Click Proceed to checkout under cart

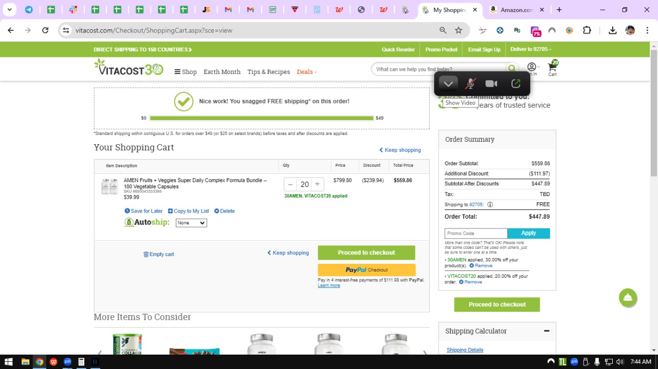point(367,253)
